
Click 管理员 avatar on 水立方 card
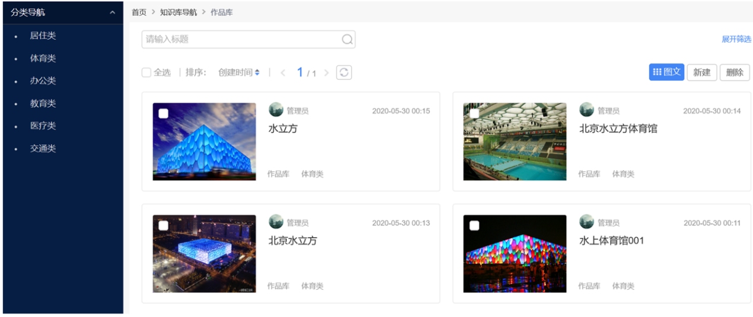276,110
